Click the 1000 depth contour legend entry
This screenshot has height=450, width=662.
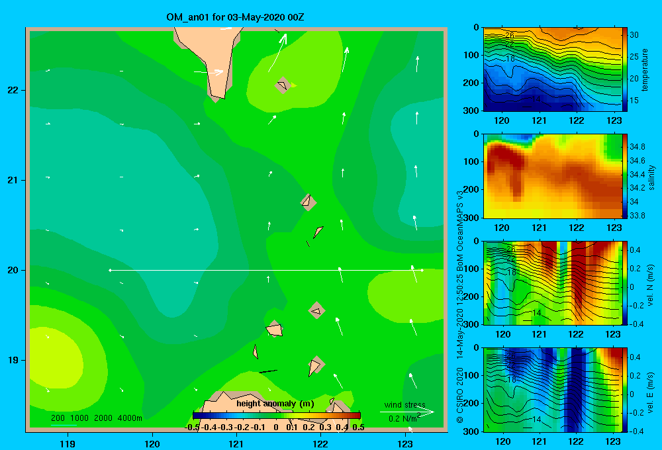[79, 418]
